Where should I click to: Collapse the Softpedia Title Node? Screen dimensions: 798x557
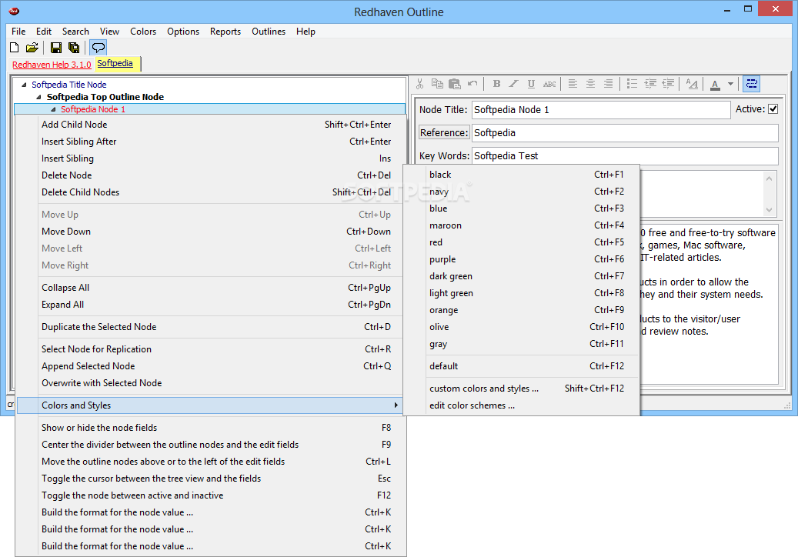click(24, 85)
